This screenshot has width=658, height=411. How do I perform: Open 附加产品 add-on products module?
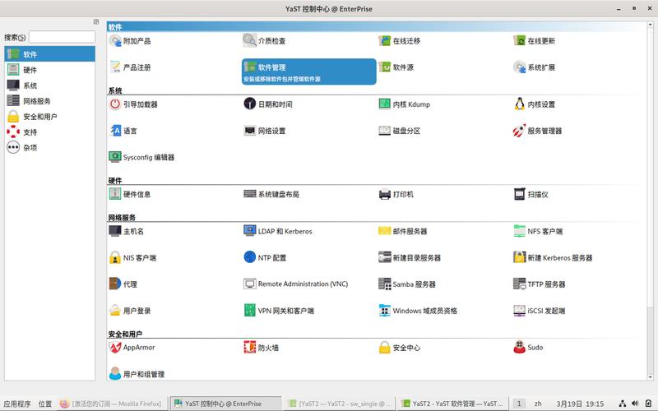[x=130, y=40]
